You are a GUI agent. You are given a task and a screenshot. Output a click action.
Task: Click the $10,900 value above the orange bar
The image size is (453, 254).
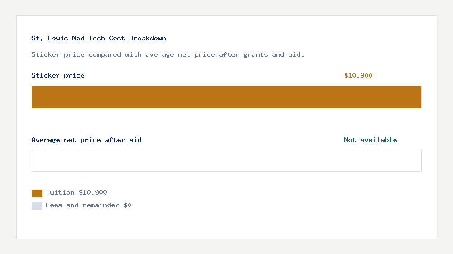pos(358,76)
